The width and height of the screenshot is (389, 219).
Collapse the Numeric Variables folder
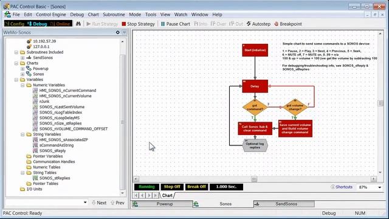pos(22,85)
